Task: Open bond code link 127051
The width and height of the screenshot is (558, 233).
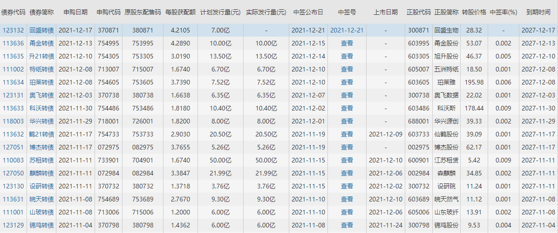Action: pyautogui.click(x=13, y=147)
